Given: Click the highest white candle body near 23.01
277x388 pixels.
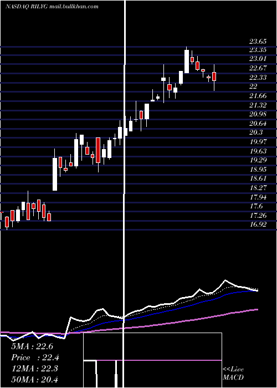Looking at the screenshot, I should click(x=187, y=62).
